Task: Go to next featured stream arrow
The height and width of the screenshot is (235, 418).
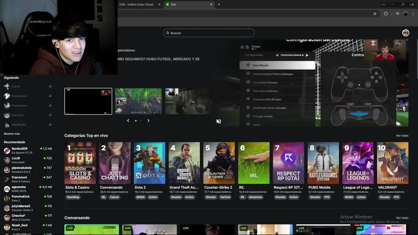Action: pyautogui.click(x=148, y=120)
